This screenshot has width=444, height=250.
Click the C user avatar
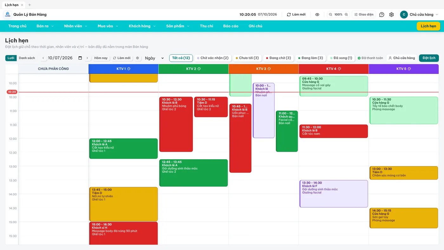404,15
